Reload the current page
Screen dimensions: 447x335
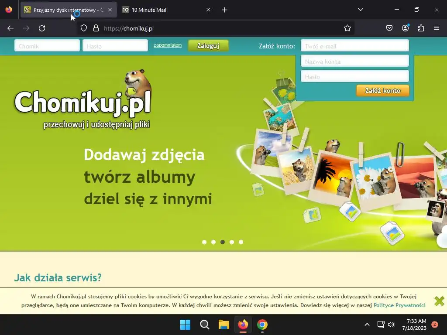click(42, 28)
